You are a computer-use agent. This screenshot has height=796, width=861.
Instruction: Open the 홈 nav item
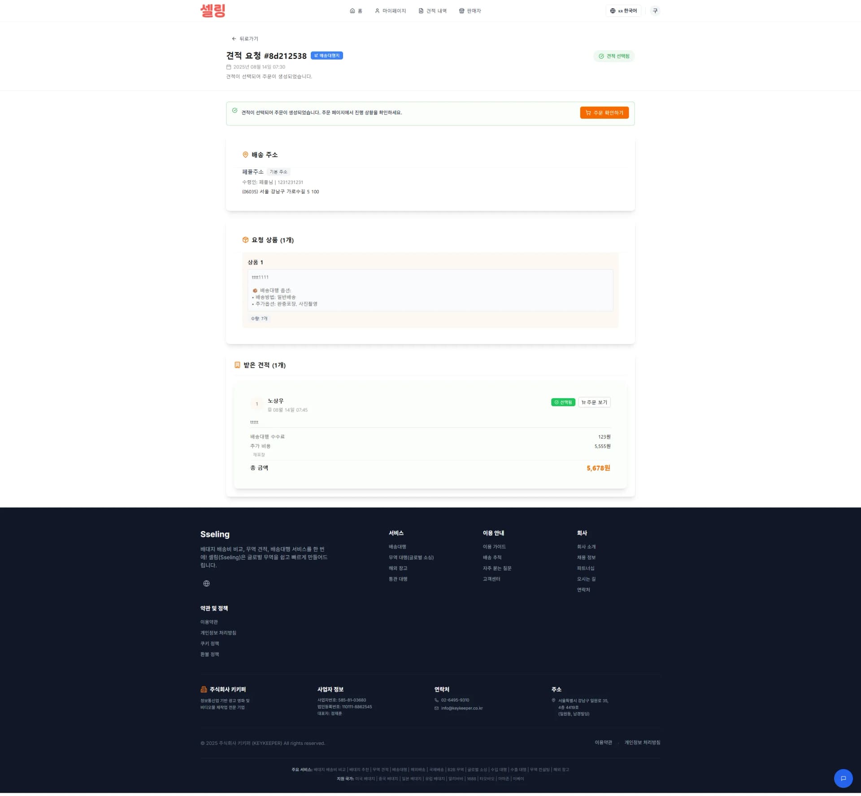pyautogui.click(x=356, y=11)
